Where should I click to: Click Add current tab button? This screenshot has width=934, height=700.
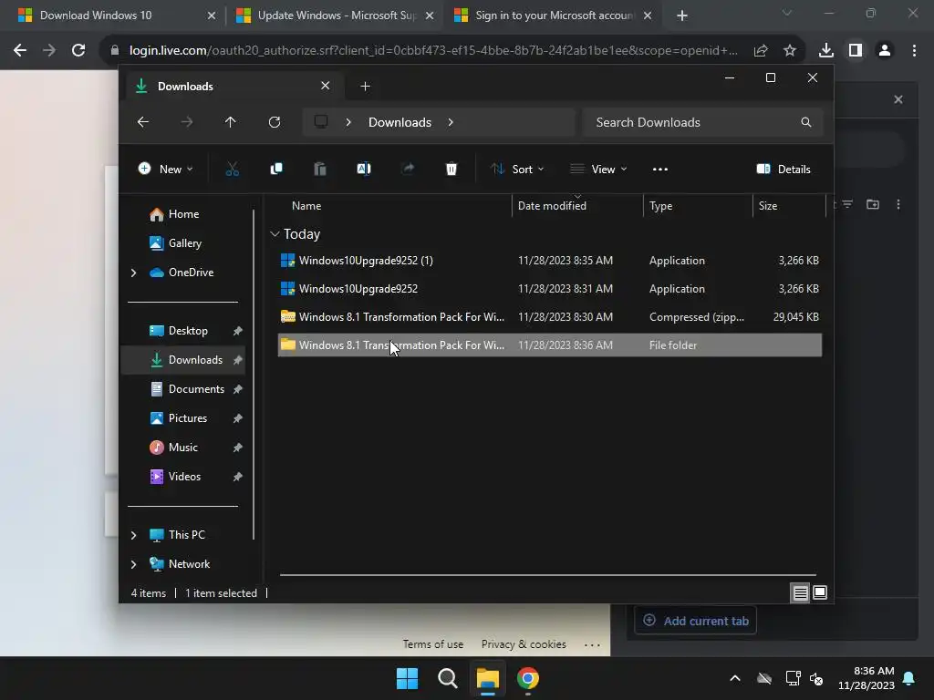695,621
